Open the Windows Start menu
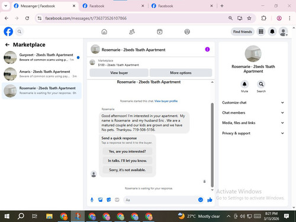296x222 pixels. [7, 216]
